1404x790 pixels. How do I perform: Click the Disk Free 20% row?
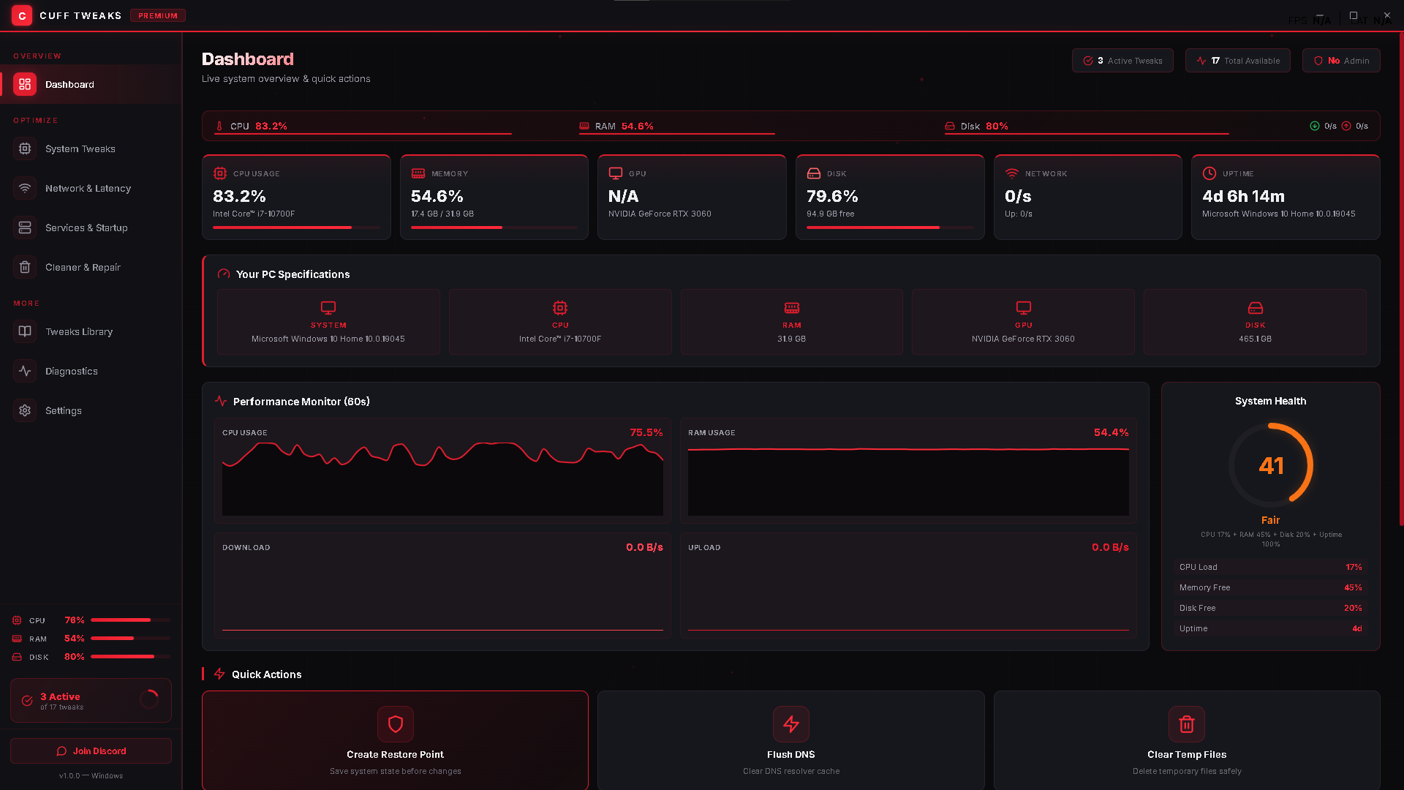click(1271, 608)
